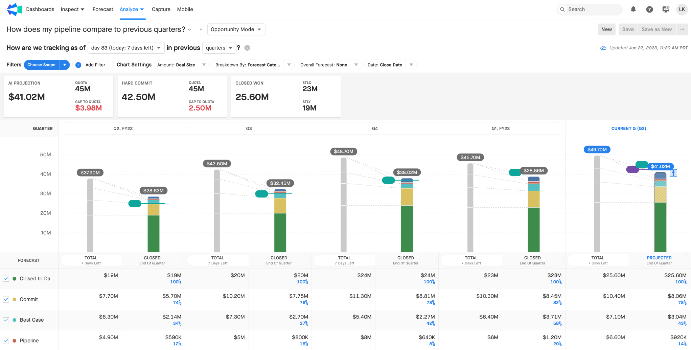Viewport: 691px width, 350px height.
Task: Uncheck the Best Case checkbox
Action: (6, 320)
